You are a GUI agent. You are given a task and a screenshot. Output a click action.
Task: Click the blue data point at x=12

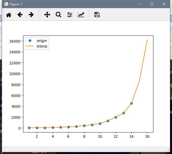116,117
